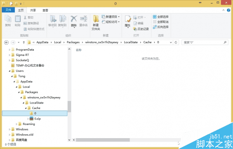Expand the Roaming tree node
This screenshot has width=233, height=149.
tap(16, 124)
